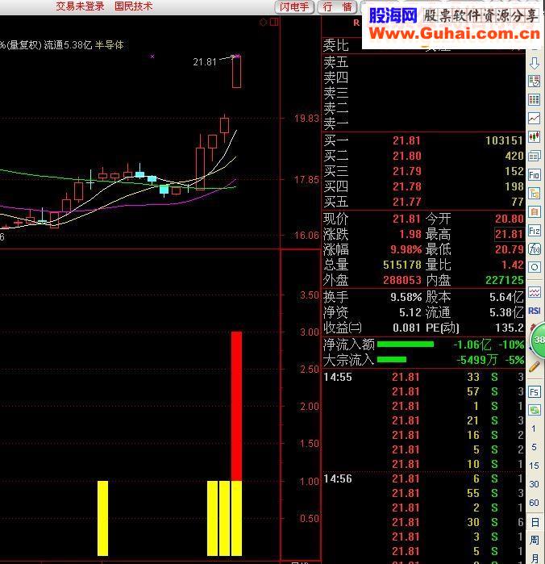Open the f(x) formula manager icon
This screenshot has height=564, width=545.
535,249
